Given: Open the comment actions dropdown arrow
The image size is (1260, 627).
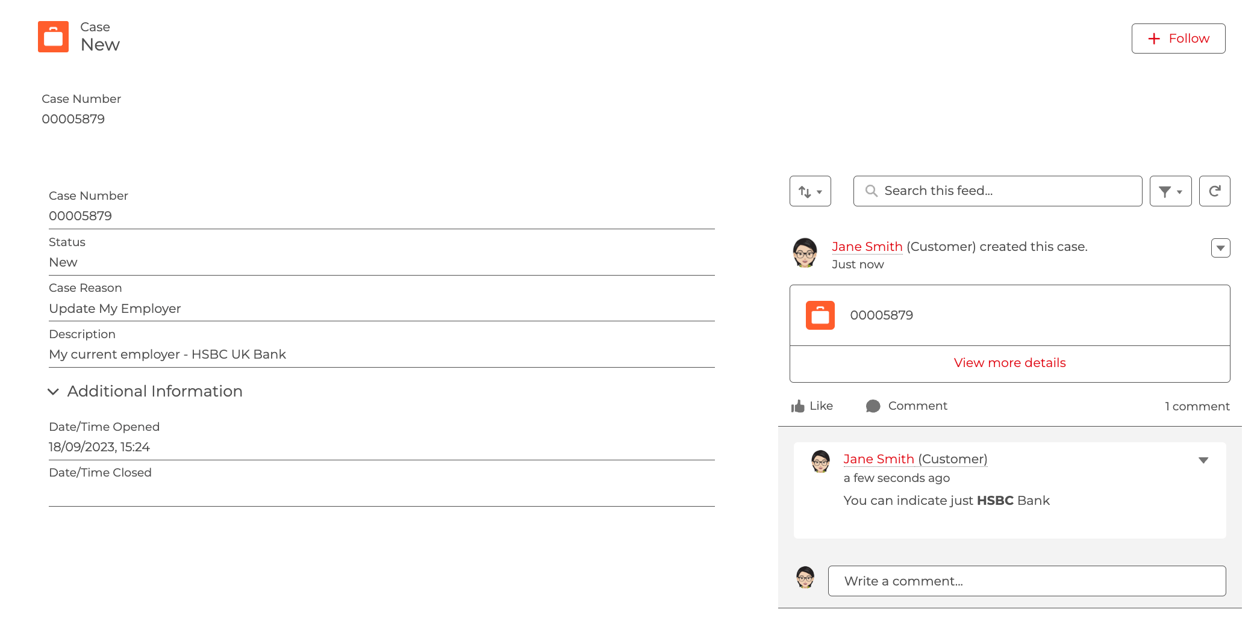Looking at the screenshot, I should pos(1203,460).
